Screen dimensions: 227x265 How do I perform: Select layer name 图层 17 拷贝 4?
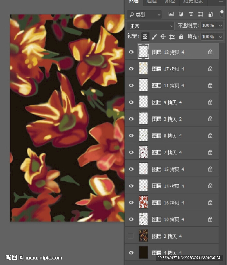pos(168,69)
